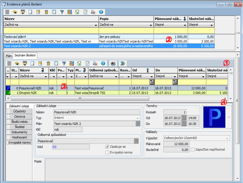The width and height of the screenshot is (243, 183).
Task: Click the yellow double-chevron arrow icon
Action: pyautogui.click(x=123, y=63)
